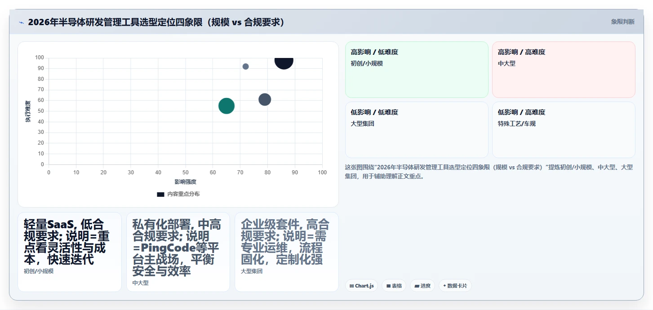Open the 低影响 / 低难度 quadrant card
Image resolution: width=653 pixels, height=310 pixels.
417,130
